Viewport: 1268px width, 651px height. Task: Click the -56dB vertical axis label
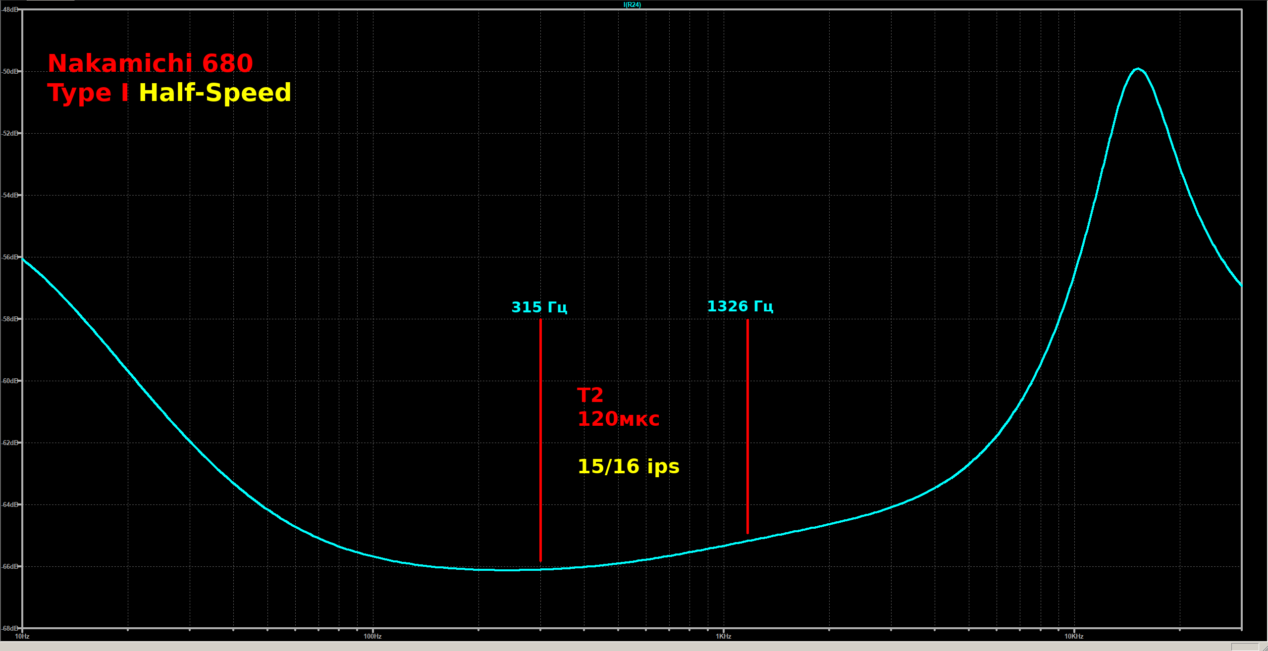(10, 257)
